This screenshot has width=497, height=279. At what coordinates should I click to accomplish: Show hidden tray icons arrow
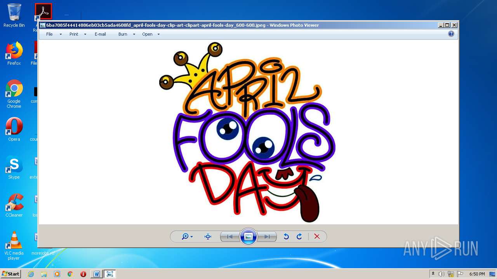433,274
